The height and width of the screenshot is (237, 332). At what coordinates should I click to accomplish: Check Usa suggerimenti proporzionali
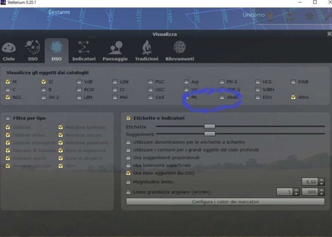pyautogui.click(x=128, y=157)
